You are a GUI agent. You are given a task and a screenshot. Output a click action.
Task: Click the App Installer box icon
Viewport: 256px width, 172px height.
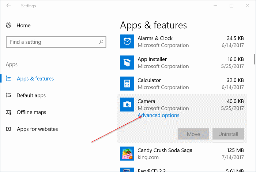127,63
